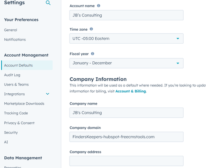Click into the Company domain field
The image size is (206, 168).
126,137
